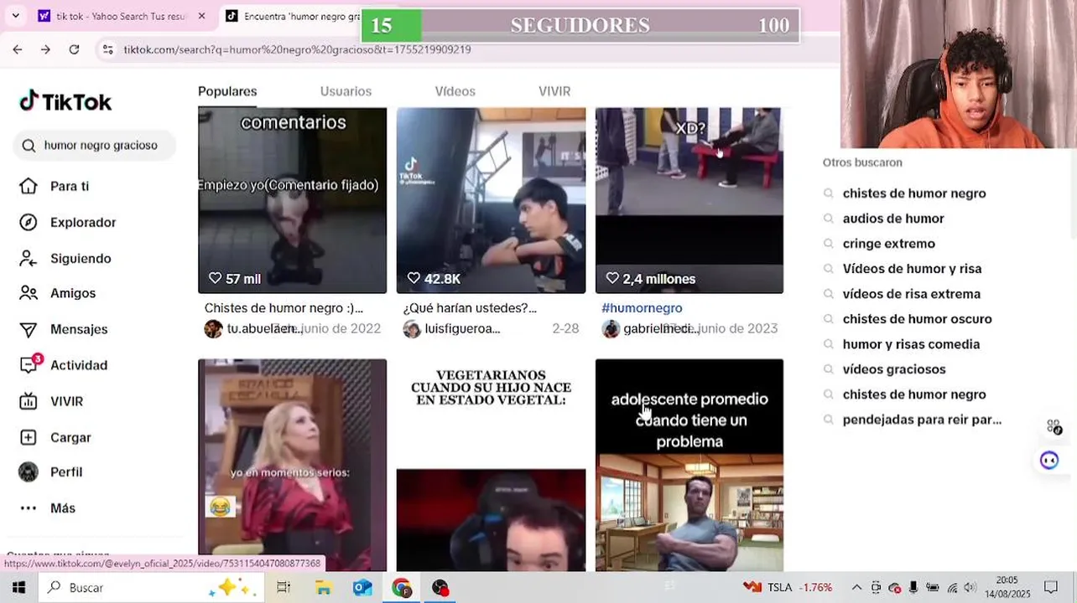Image resolution: width=1077 pixels, height=603 pixels.
Task: Open the Mensajes sidebar icon
Action: (29, 329)
